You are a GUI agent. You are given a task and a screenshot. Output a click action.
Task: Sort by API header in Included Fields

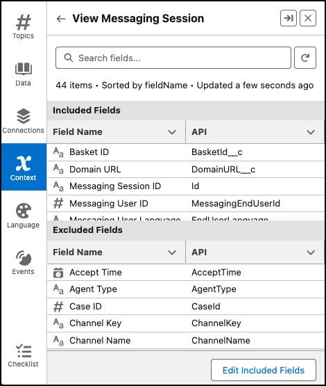pyautogui.click(x=199, y=132)
